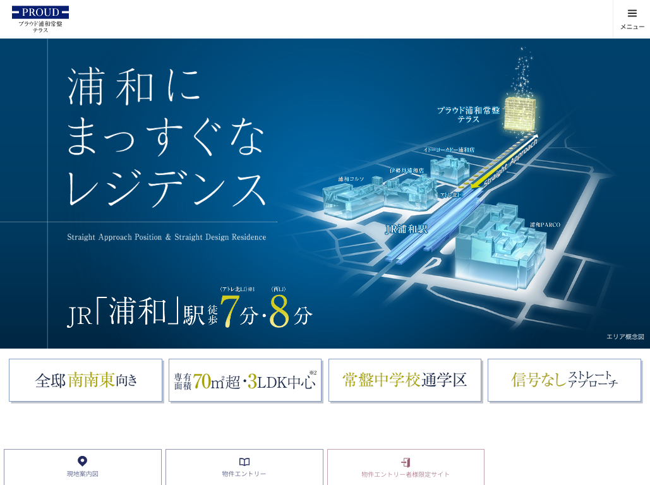Click the map pin icon for 現地案内図
This screenshot has width=650, height=485.
click(82, 462)
